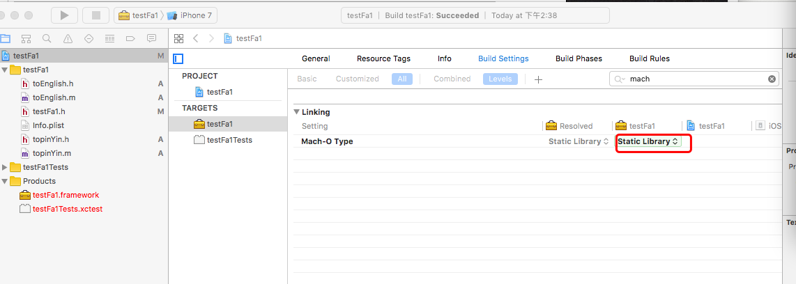Open the Debug navigator
The width and height of the screenshot is (796, 284).
tap(109, 38)
